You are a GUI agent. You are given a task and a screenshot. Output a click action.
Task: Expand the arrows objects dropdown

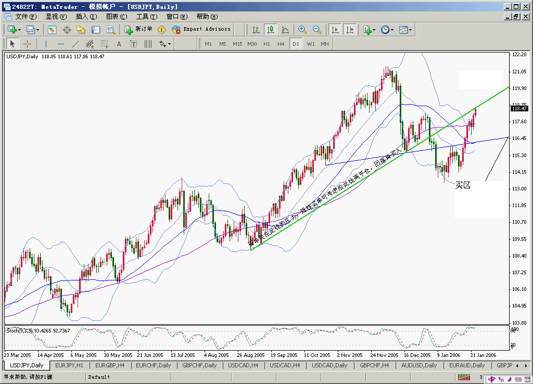[x=169, y=44]
